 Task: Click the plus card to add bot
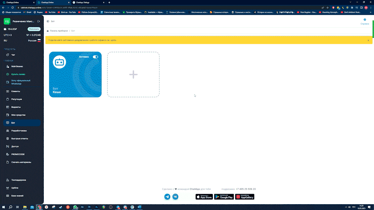tap(133, 74)
